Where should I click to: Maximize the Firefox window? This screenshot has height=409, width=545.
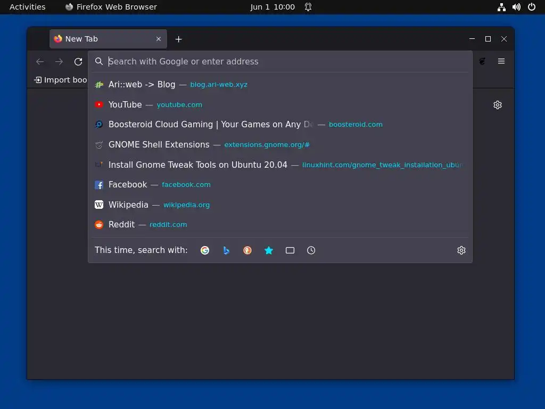(488, 39)
